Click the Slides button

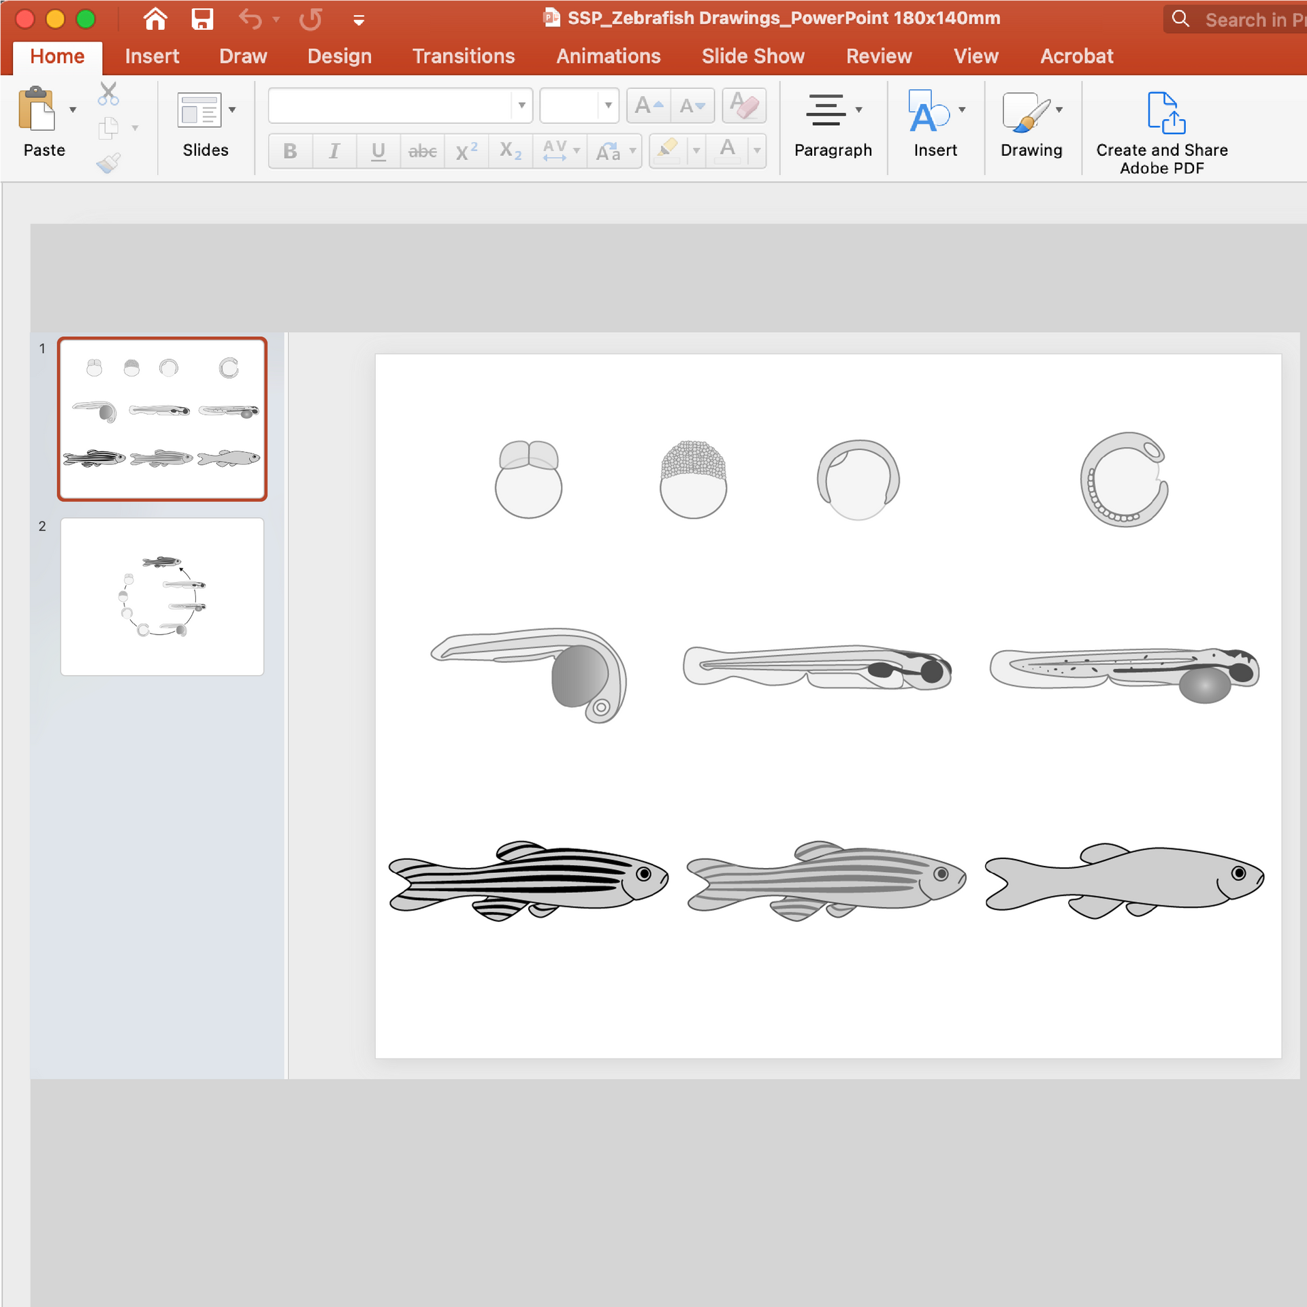[x=199, y=111]
